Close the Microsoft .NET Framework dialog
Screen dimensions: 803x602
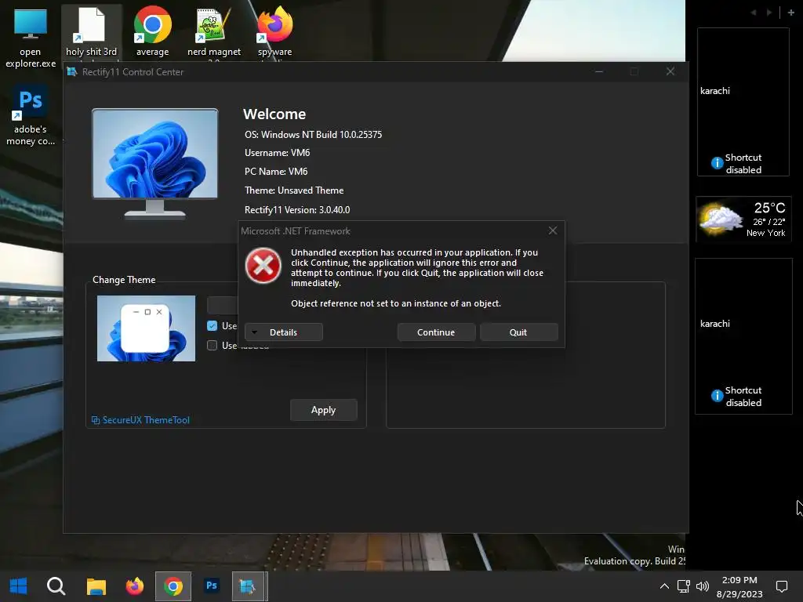click(x=553, y=231)
